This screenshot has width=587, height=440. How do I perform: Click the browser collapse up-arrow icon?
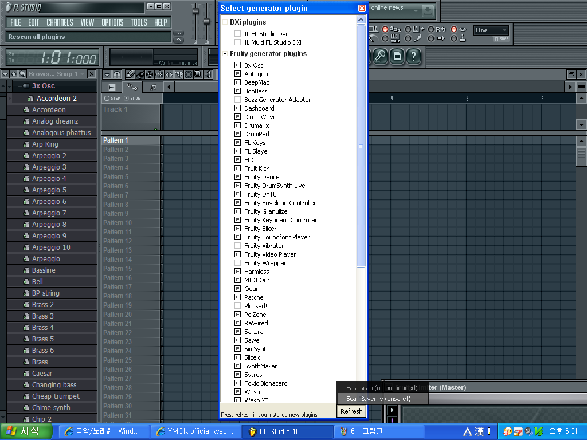click(14, 74)
